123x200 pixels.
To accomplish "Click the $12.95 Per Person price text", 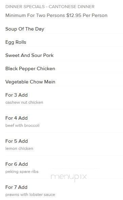I will pos(87,16).
